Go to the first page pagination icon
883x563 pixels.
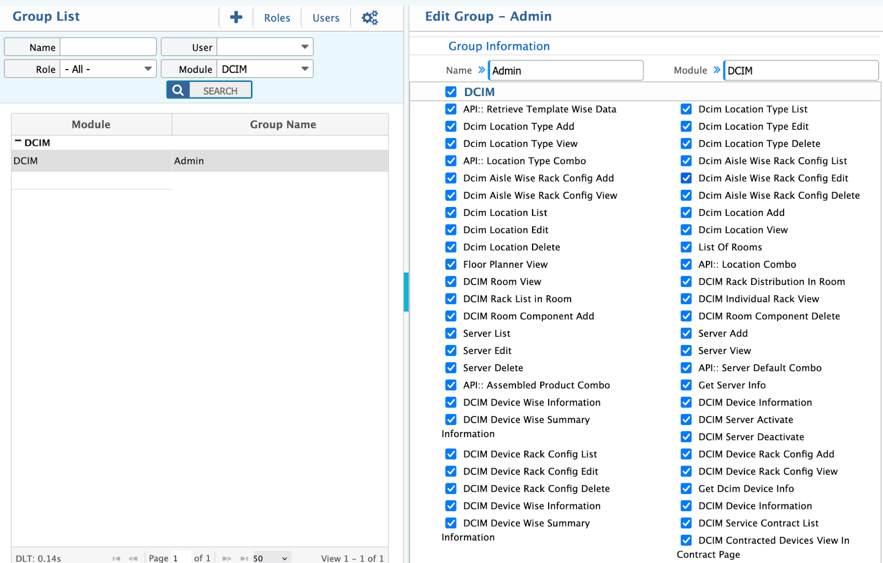(x=116, y=558)
